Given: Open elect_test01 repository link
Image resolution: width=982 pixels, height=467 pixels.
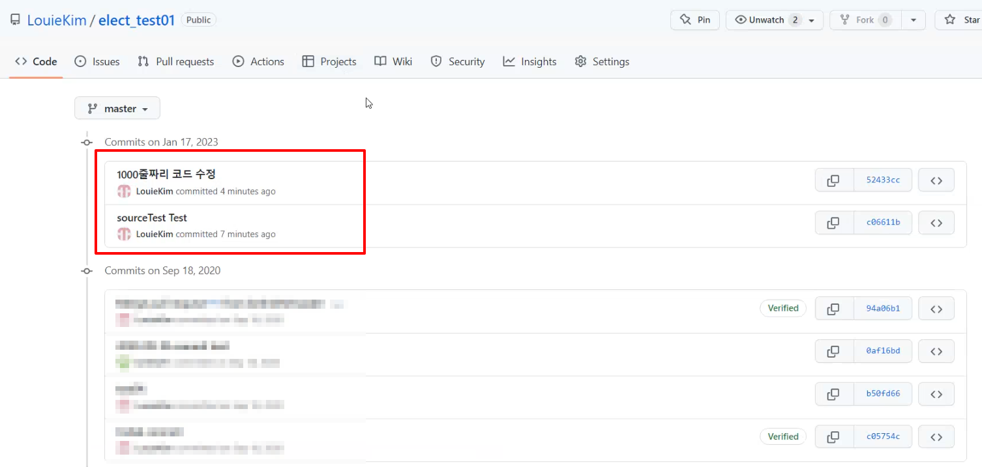Looking at the screenshot, I should click(x=137, y=20).
